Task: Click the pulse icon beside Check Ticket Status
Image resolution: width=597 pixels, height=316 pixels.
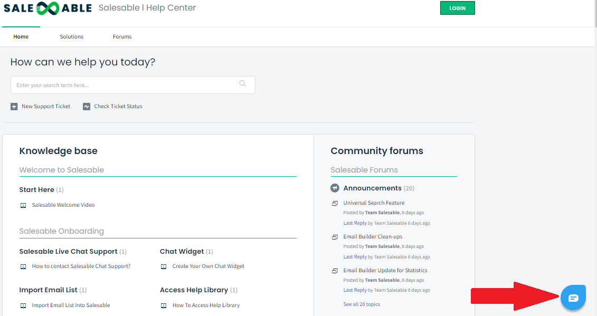Action: point(87,107)
